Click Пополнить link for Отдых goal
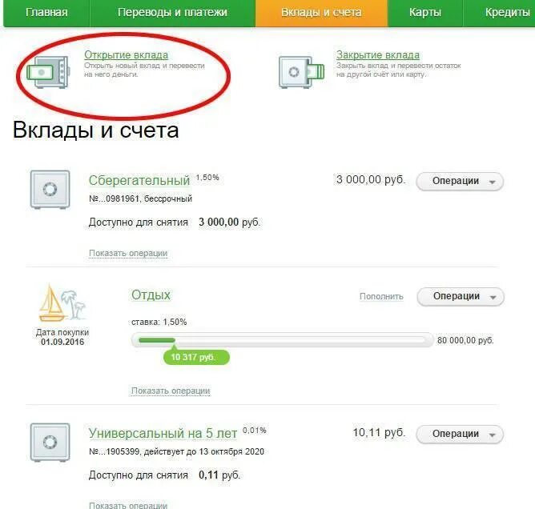 (381, 296)
